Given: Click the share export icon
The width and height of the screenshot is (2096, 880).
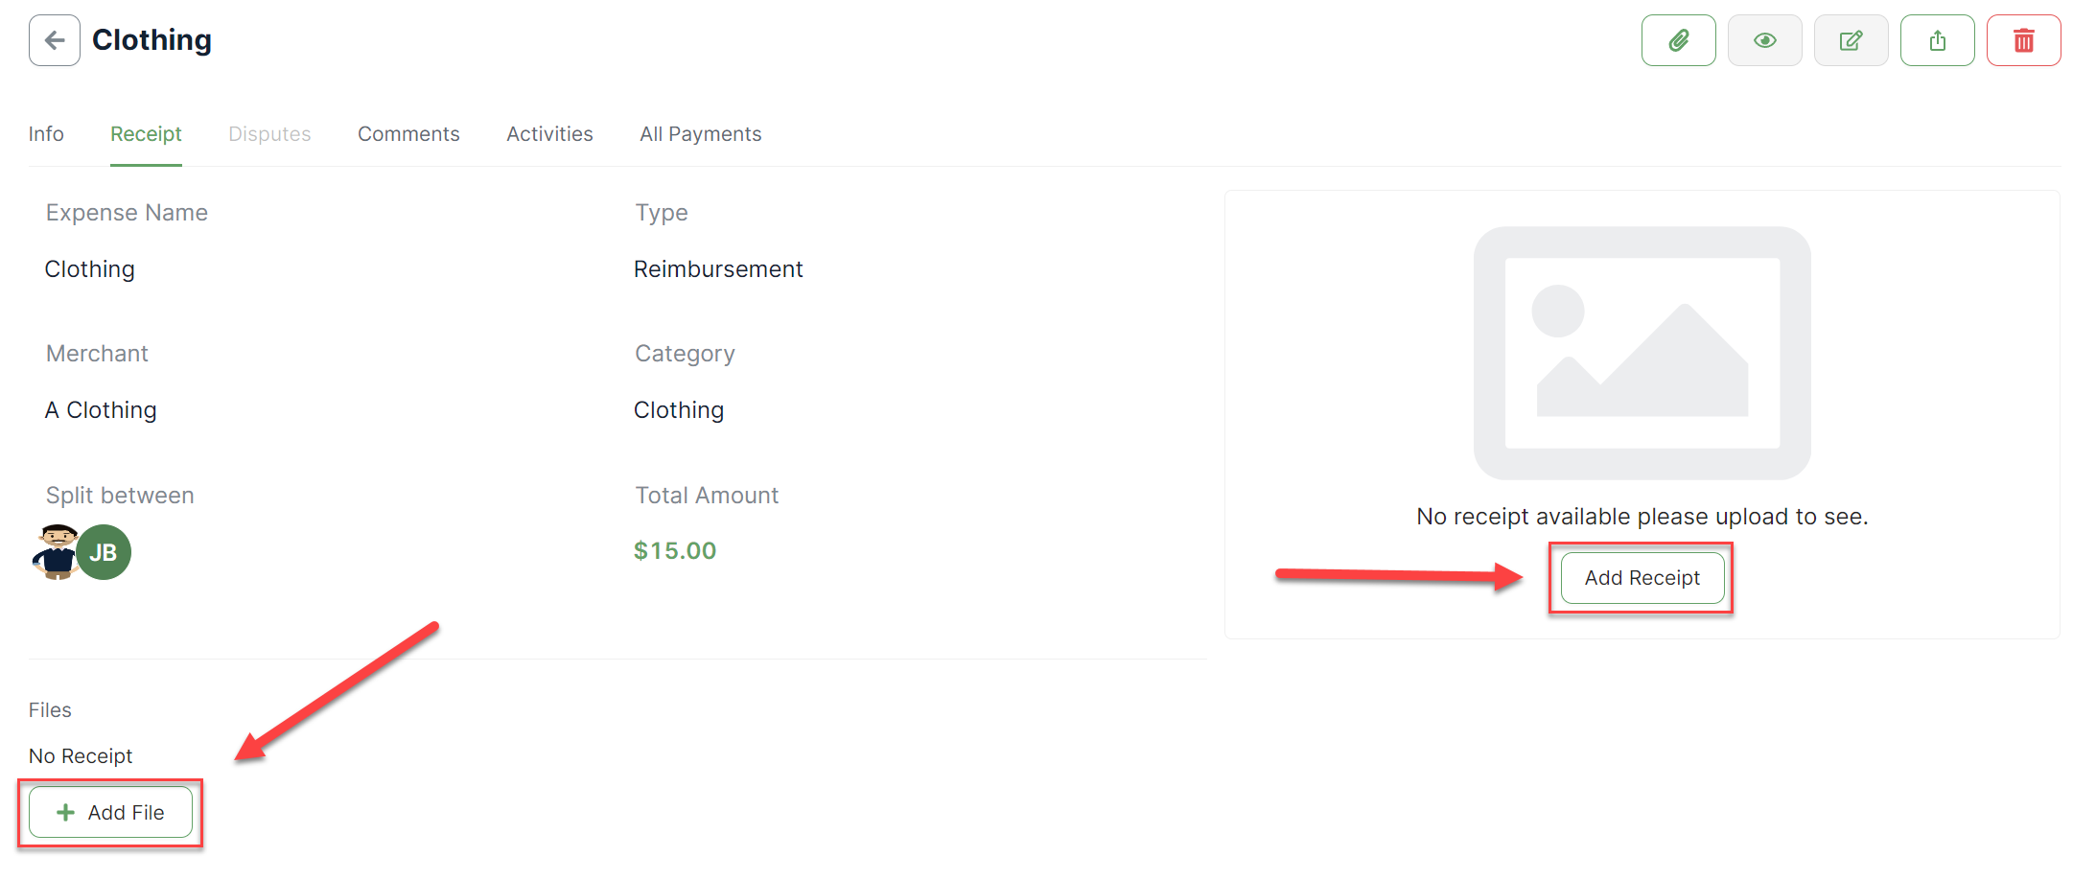Looking at the screenshot, I should [x=1937, y=40].
